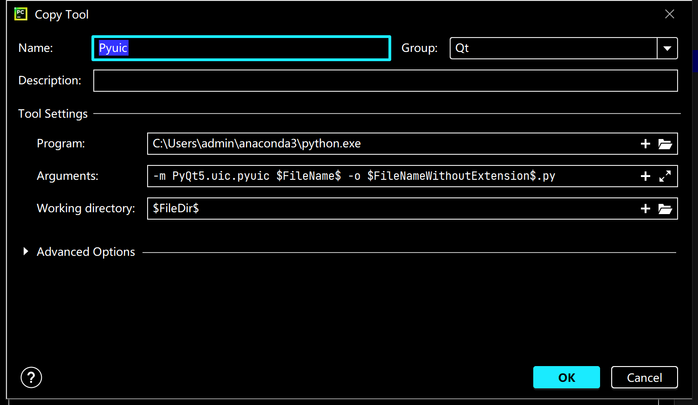Close the Copy Tool dialog with X
Screen dimensions: 698x405
[670, 14]
